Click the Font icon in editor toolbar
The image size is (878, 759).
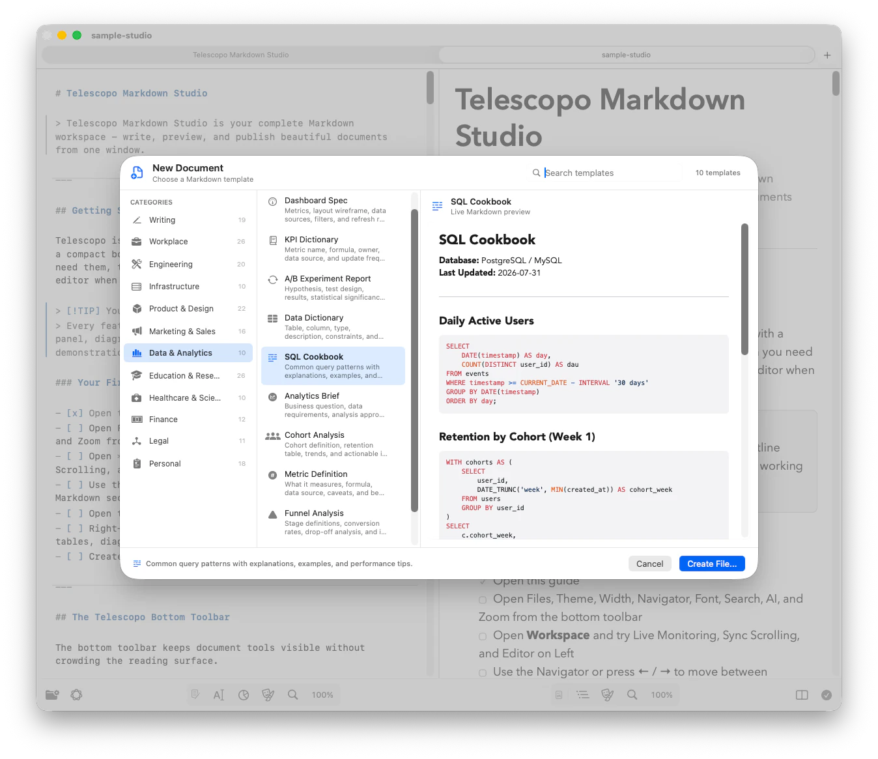pyautogui.click(x=219, y=695)
